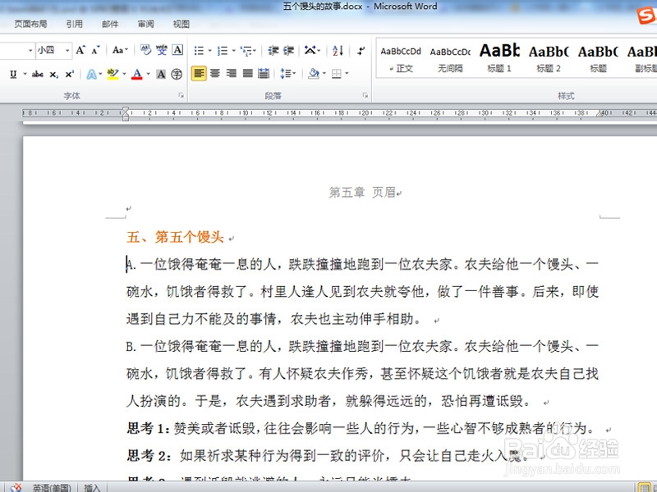Apply text highlight color
Image resolution: width=657 pixels, height=492 pixels.
(x=113, y=74)
